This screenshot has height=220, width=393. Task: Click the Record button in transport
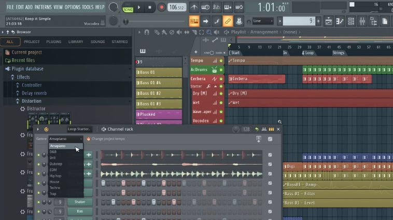[x=161, y=7]
